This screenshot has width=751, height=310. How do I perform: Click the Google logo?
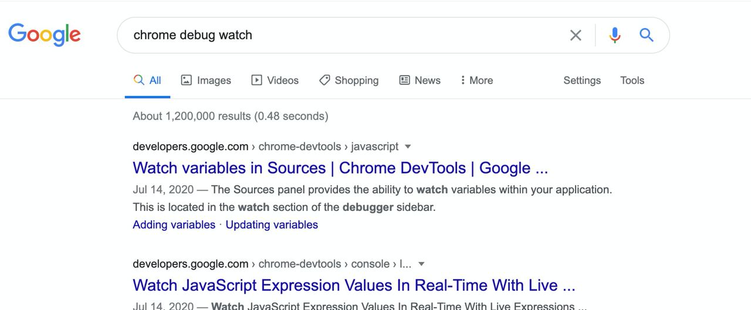45,35
